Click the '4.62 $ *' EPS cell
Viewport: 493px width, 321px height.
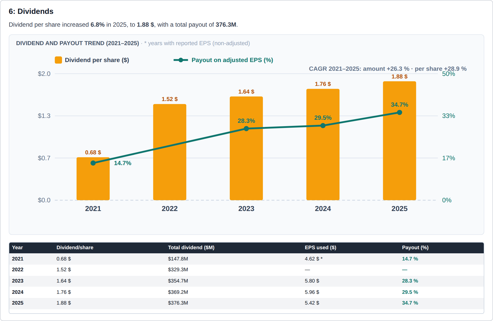[314, 259]
